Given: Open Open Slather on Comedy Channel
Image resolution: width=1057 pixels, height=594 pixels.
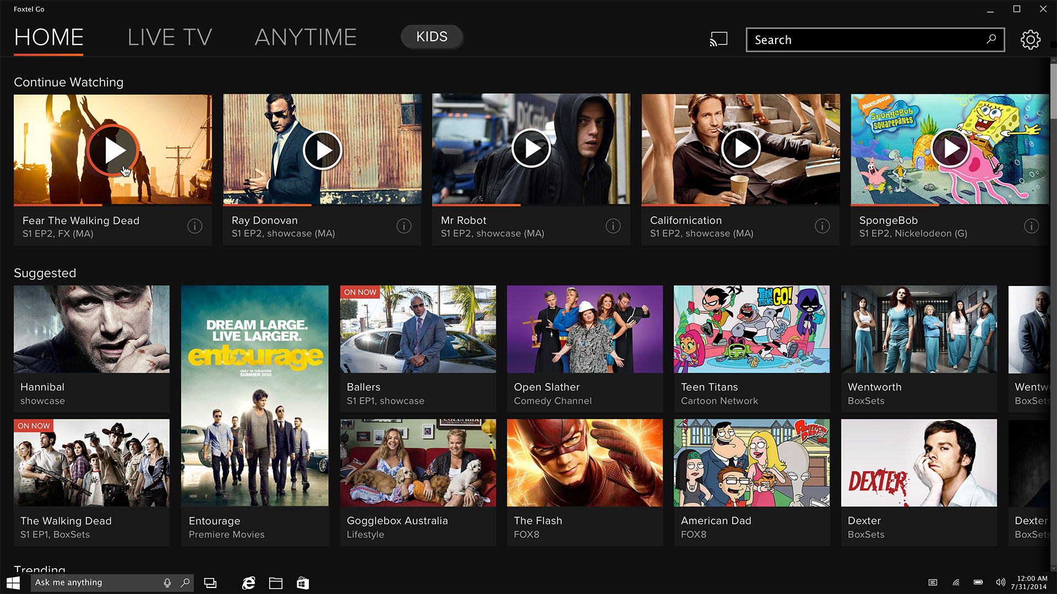Looking at the screenshot, I should [585, 329].
